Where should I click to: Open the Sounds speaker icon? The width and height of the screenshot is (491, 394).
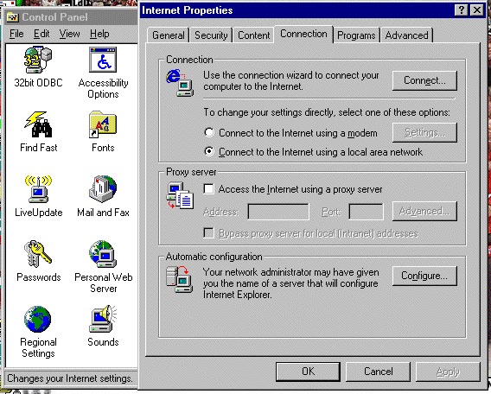103,319
